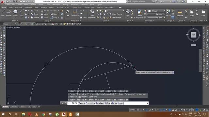Expand the Block panel

[130, 21]
